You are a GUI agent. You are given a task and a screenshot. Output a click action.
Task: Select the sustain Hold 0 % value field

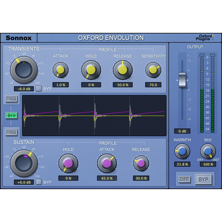pyautogui.click(x=68, y=178)
